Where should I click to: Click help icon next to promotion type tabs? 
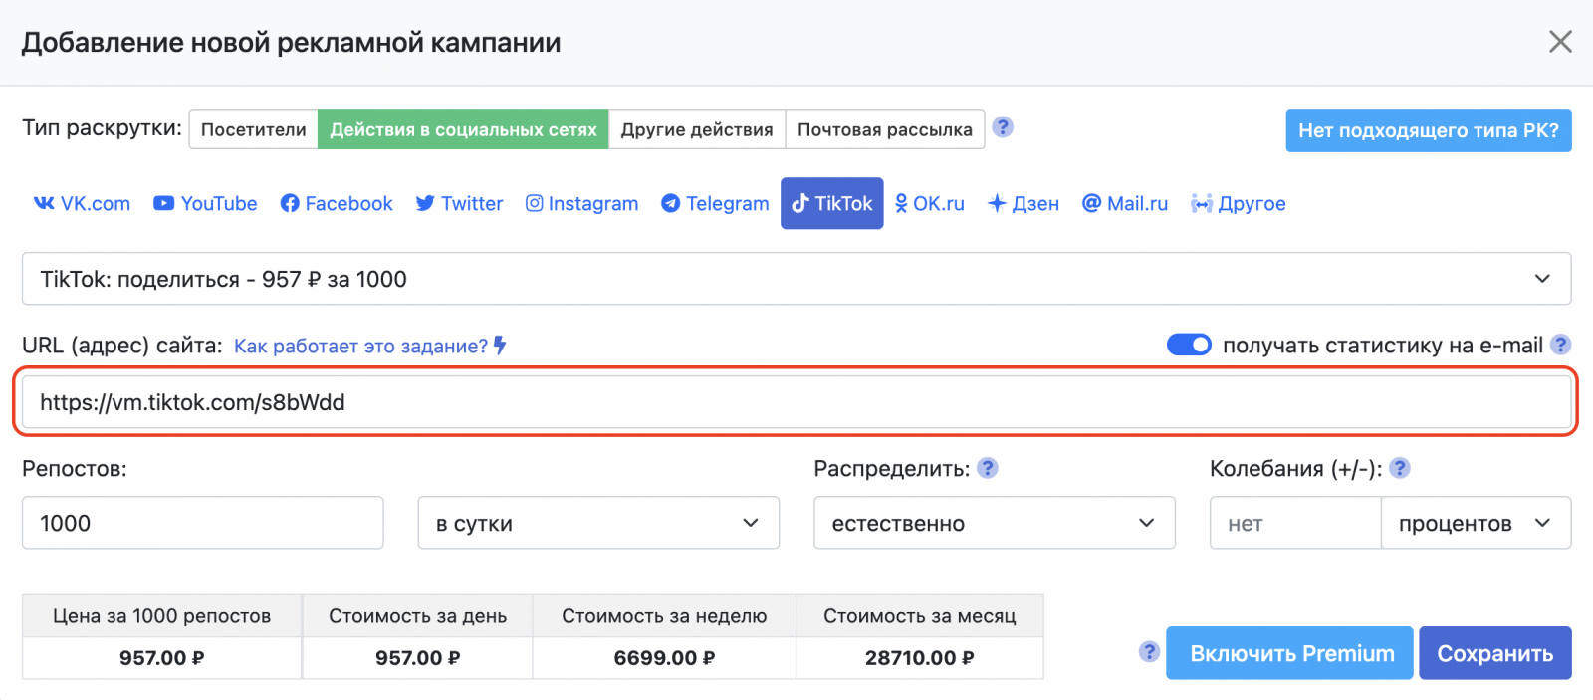pyautogui.click(x=1003, y=127)
